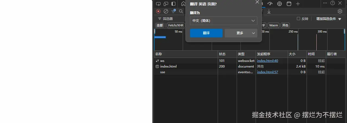347x123 pixels.
Task: Open the Performance gauge panel icon
Action: 270,4
